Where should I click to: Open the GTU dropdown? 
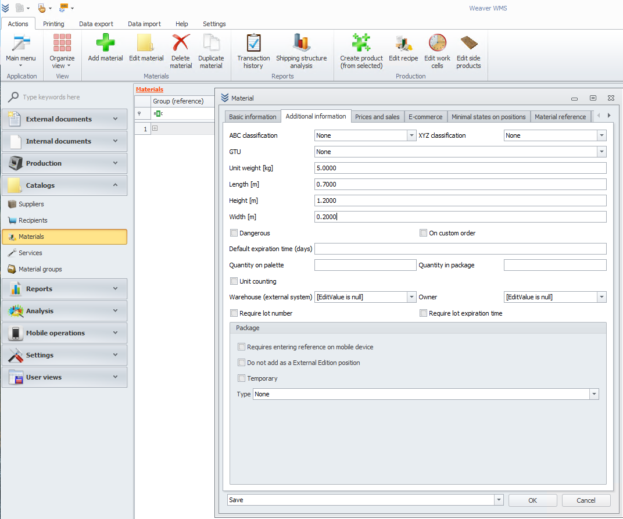coord(601,152)
